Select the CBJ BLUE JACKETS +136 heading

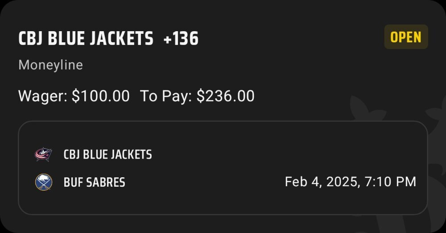108,38
